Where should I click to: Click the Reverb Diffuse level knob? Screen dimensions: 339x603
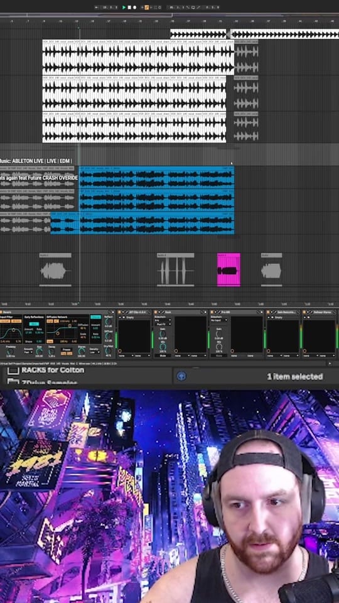click(108, 335)
